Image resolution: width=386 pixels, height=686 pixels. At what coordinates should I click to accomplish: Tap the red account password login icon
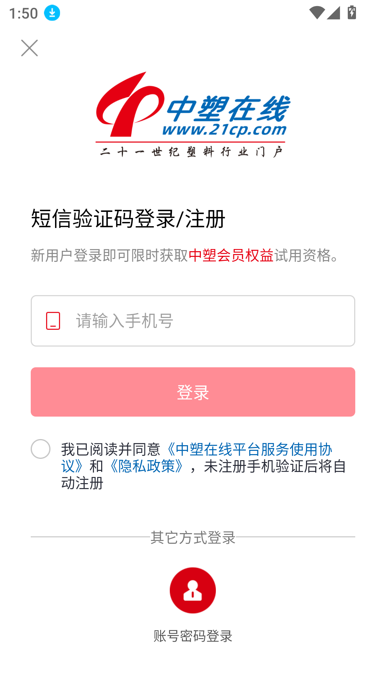[x=193, y=590]
